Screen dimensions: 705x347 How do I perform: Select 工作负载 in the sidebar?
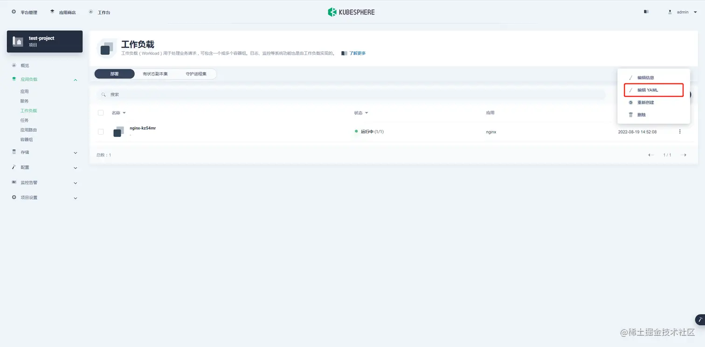(28, 111)
